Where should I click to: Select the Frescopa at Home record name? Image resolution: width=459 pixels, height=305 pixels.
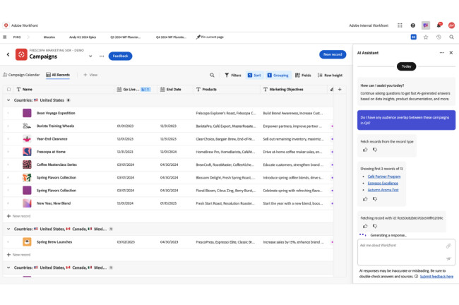coord(51,152)
